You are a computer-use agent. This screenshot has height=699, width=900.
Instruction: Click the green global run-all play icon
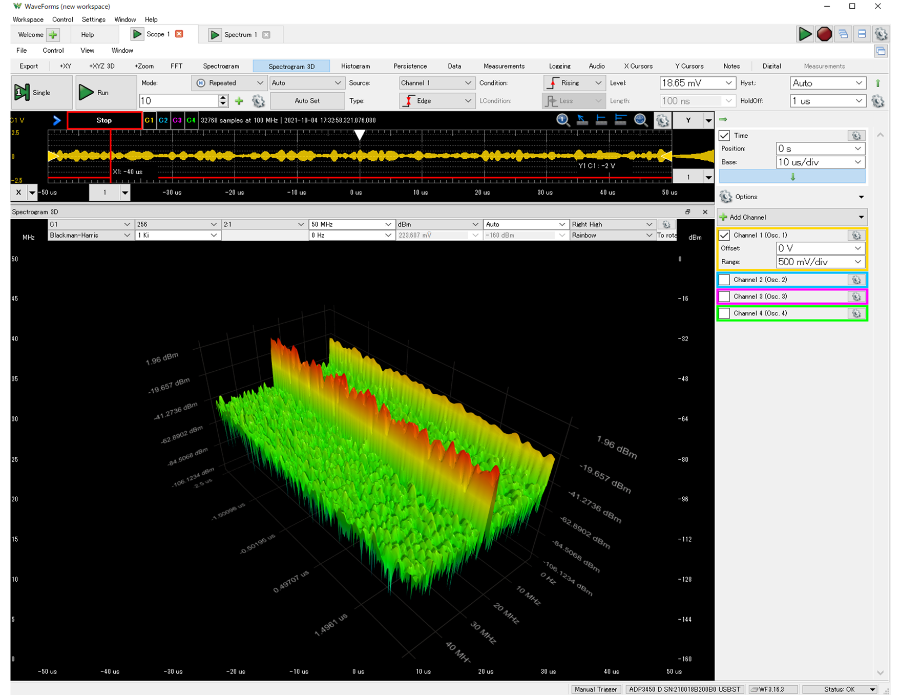[805, 34]
